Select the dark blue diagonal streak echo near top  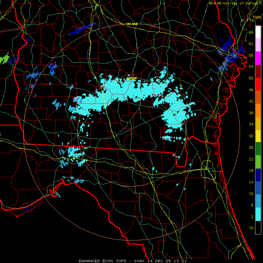coord(82,29)
